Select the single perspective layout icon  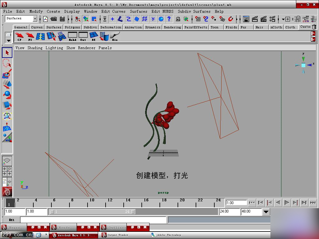click(x=7, y=161)
